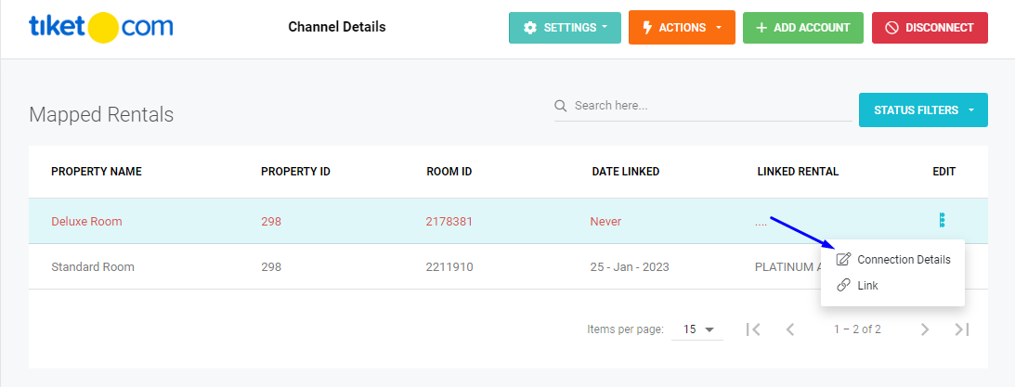Click the Connection Details pencil icon

(844, 260)
